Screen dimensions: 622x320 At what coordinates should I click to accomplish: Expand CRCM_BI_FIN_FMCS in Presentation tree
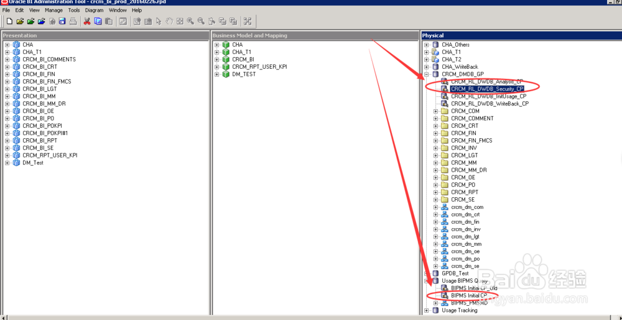point(7,81)
